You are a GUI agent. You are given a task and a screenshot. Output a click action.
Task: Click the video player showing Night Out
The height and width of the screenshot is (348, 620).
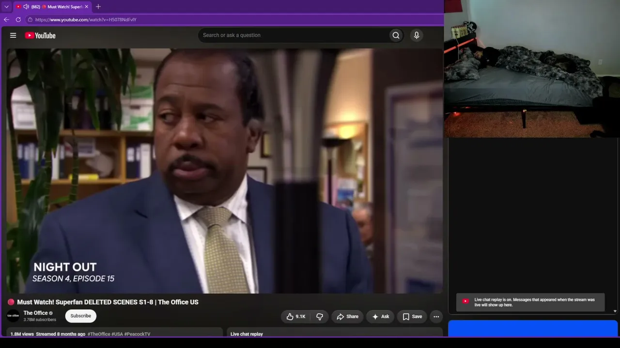coord(225,171)
